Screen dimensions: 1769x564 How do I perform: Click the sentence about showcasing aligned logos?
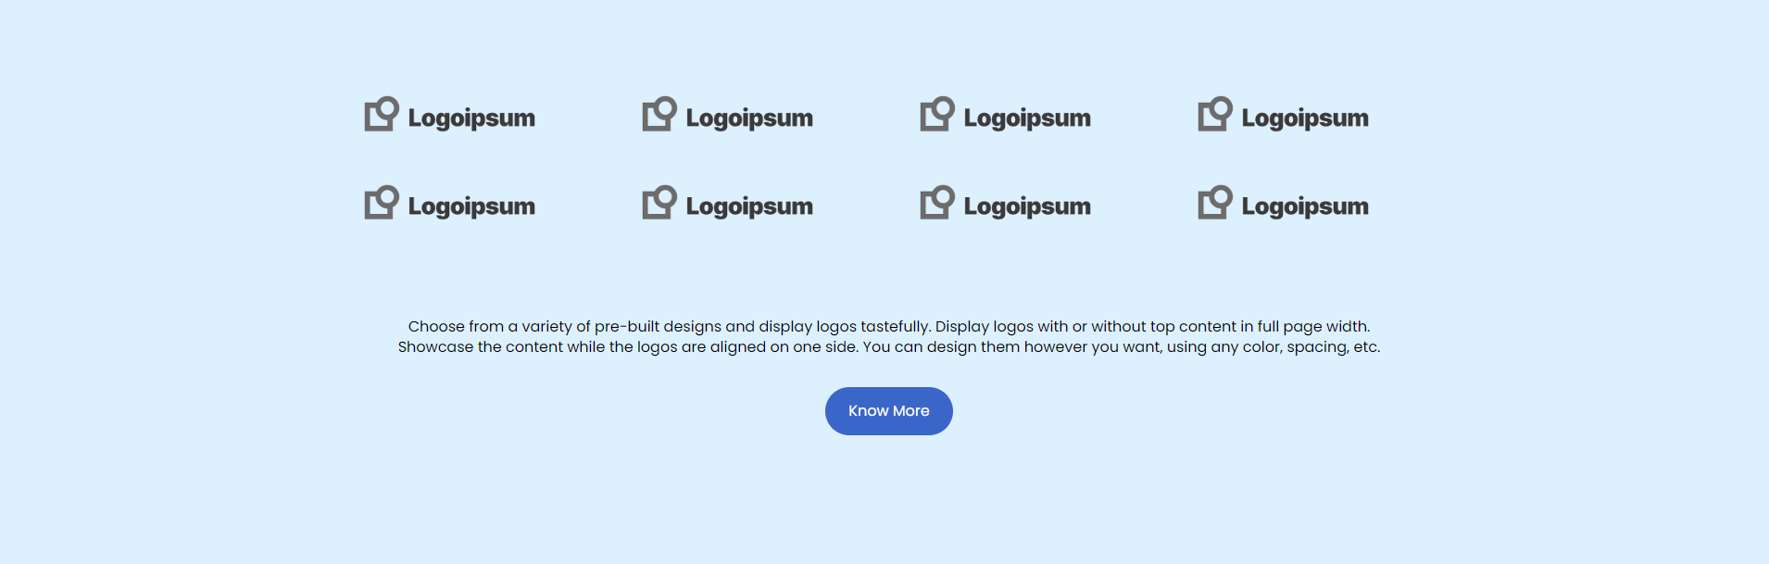point(888,346)
